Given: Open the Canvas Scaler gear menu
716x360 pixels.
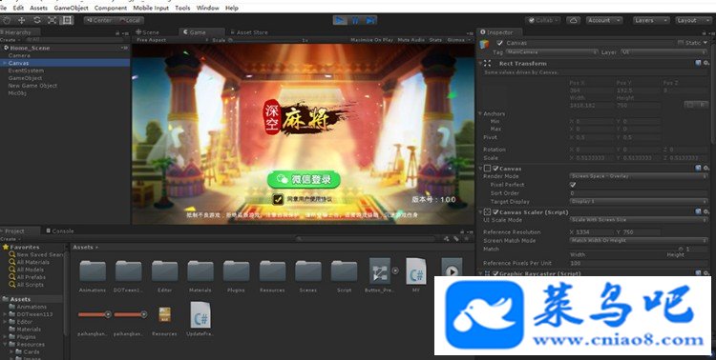Looking at the screenshot, I should [x=705, y=211].
